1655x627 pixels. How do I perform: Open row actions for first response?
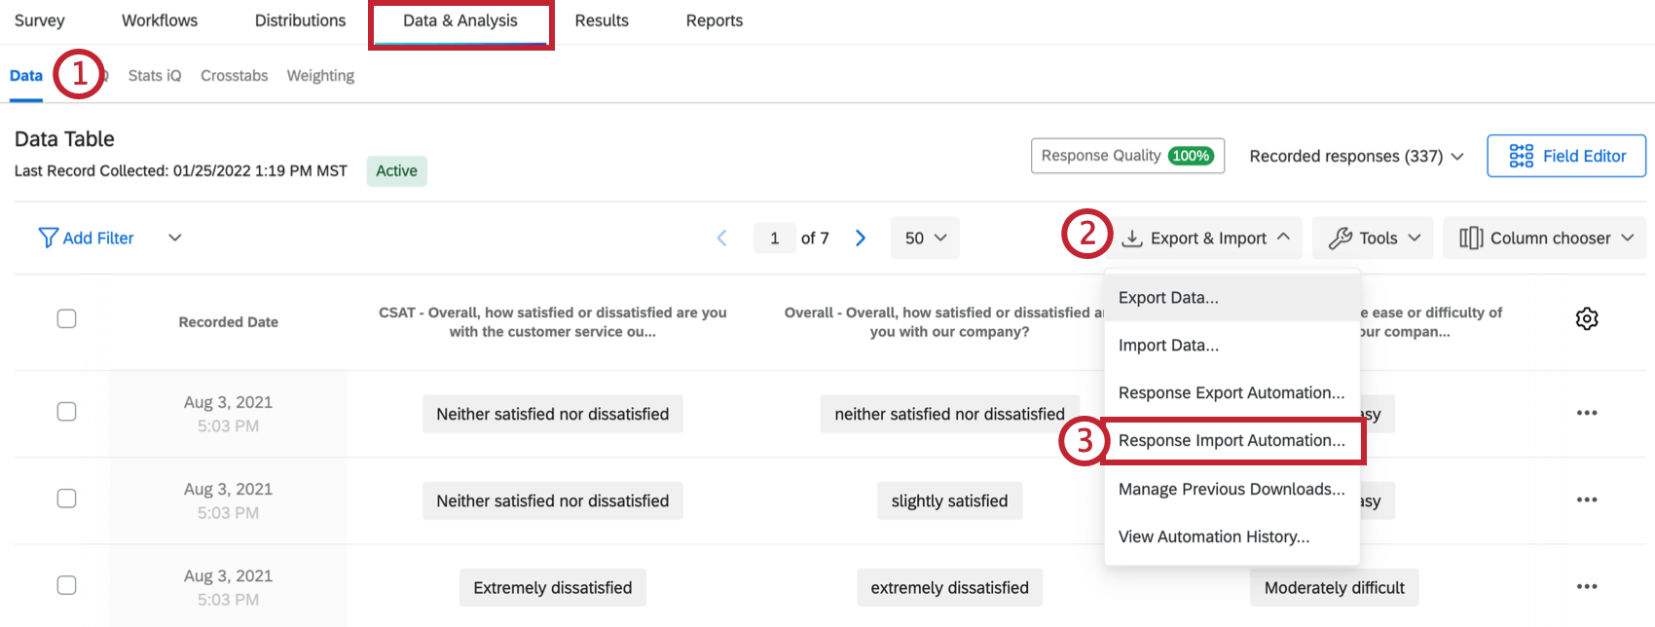tap(1587, 413)
